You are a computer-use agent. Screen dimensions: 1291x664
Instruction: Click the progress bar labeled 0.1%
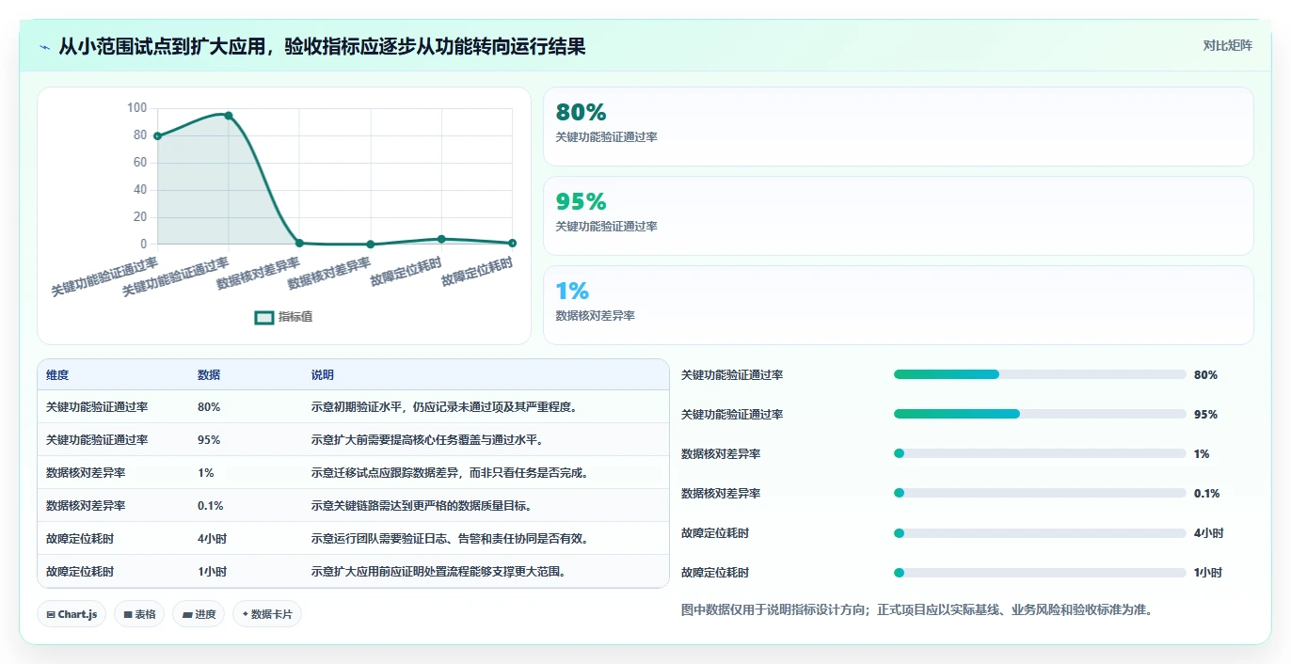(x=1040, y=493)
